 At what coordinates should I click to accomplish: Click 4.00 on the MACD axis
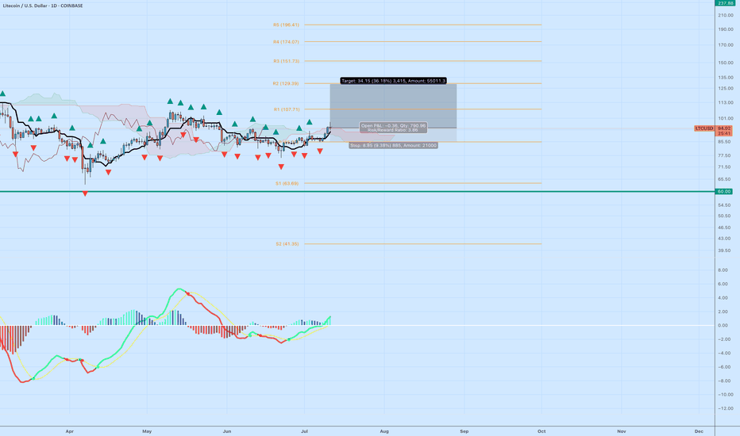(723, 298)
